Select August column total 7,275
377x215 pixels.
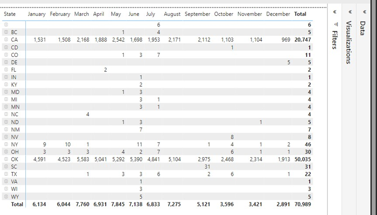pyautogui.click(x=174, y=204)
